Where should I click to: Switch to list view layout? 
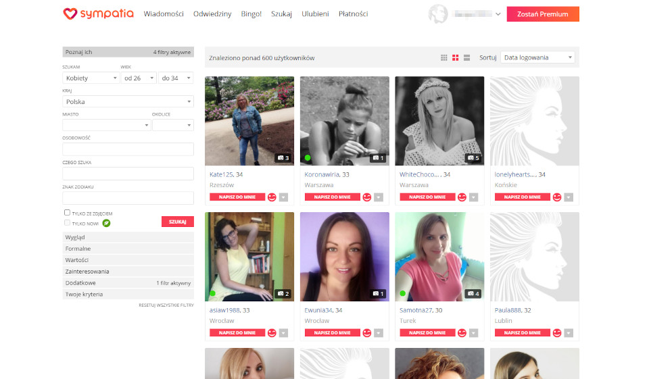tap(467, 57)
